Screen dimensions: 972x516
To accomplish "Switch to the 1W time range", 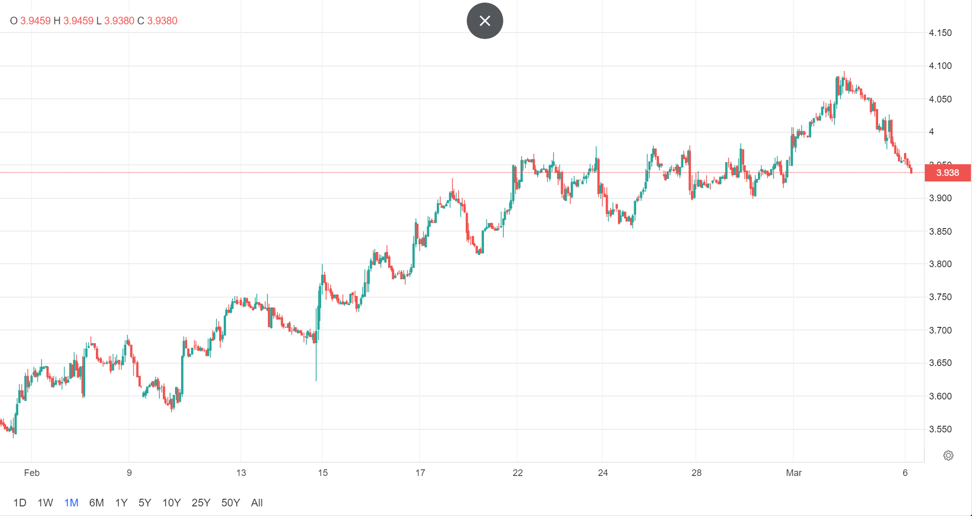I will coord(45,503).
